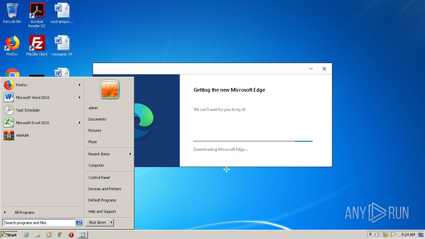
Task: Open Opera browser from taskbar
Action: pyautogui.click(x=71, y=235)
